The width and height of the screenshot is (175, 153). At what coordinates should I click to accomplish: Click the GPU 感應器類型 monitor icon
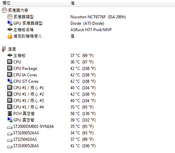[x=10, y=23]
